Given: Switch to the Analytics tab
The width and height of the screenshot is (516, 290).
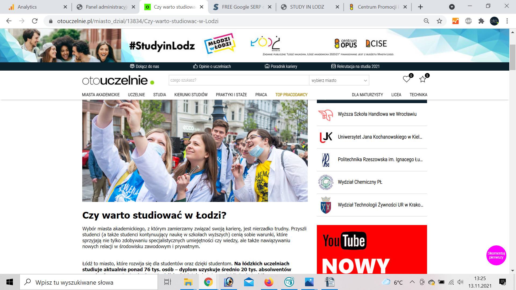Looking at the screenshot, I should point(37,7).
